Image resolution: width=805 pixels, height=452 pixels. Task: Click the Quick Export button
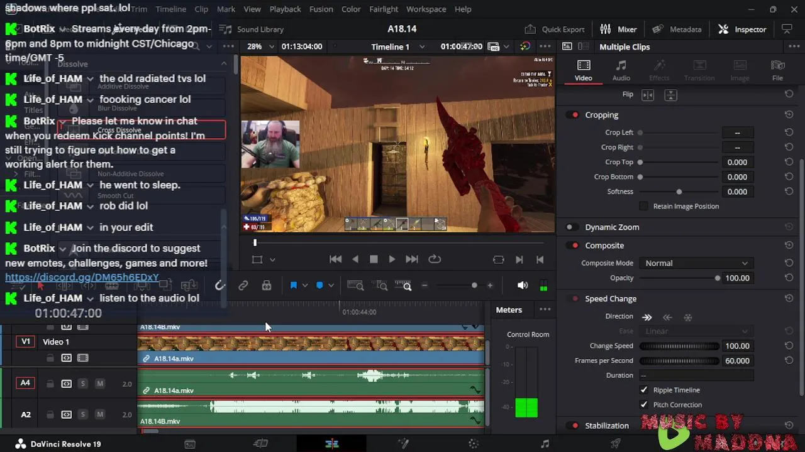point(555,30)
